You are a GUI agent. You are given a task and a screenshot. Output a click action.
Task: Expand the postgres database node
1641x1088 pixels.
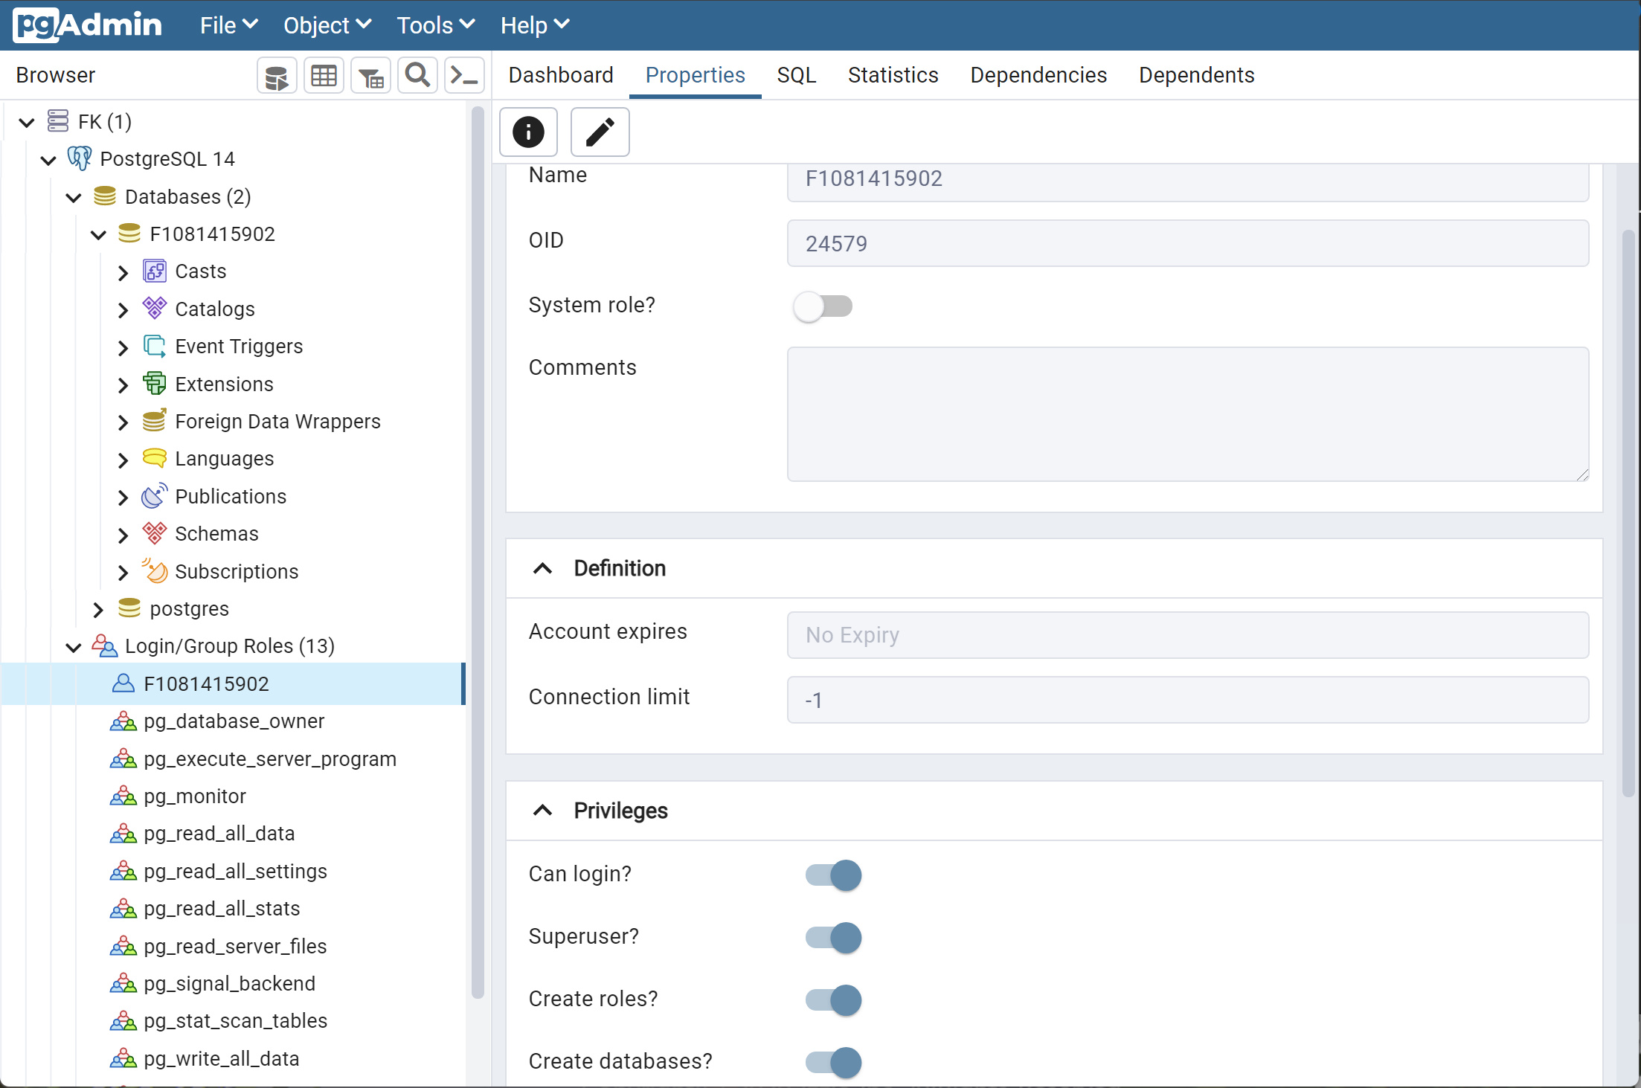pyautogui.click(x=98, y=610)
